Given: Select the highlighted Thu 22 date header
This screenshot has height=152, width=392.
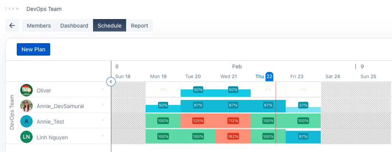Looking at the screenshot, I should (264, 76).
